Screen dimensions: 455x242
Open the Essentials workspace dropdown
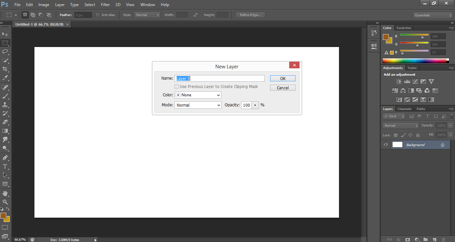point(432,15)
